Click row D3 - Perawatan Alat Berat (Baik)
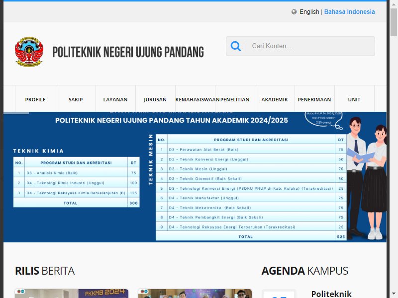Screen dimensions: 398x298 coord(251,149)
